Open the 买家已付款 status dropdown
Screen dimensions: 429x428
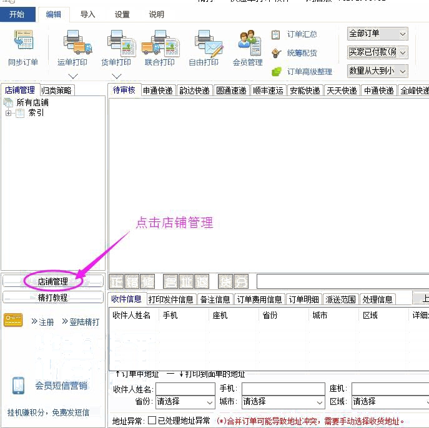(x=378, y=52)
